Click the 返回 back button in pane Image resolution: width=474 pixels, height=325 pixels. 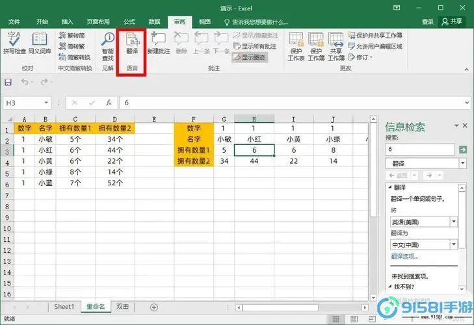pyautogui.click(x=399, y=175)
